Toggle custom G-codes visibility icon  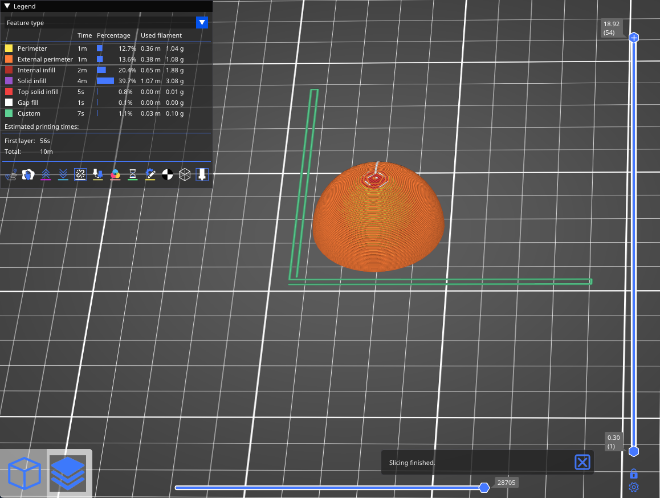click(x=150, y=175)
